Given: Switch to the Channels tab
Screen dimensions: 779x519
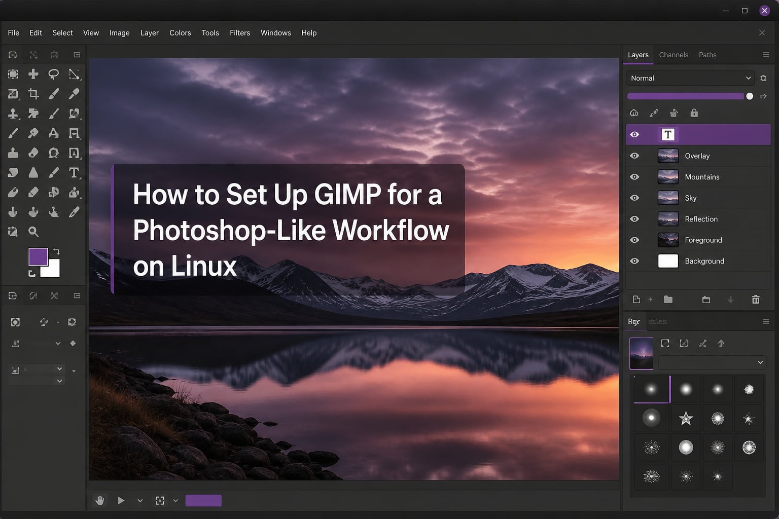Looking at the screenshot, I should click(674, 55).
